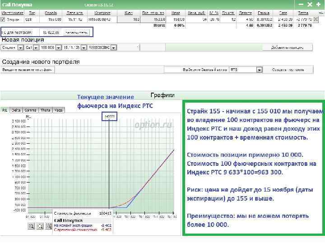
Task: Click the На момент экспирации tooltip line
Action: [x=83, y=225]
